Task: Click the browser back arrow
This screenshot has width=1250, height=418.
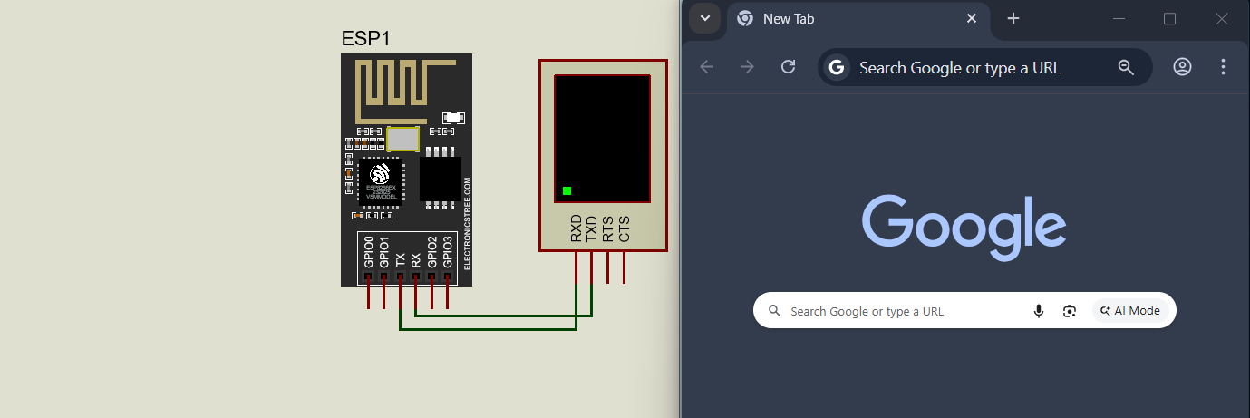Action: 707,67
